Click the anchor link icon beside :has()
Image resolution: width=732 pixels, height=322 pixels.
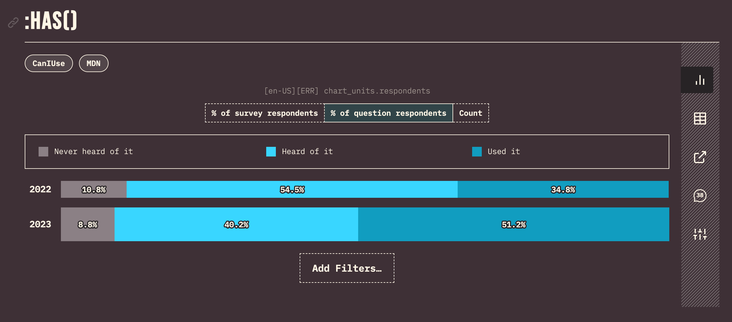(x=13, y=22)
